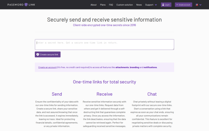Click 'One-time links for total security' heading

pyautogui.click(x=104, y=82)
